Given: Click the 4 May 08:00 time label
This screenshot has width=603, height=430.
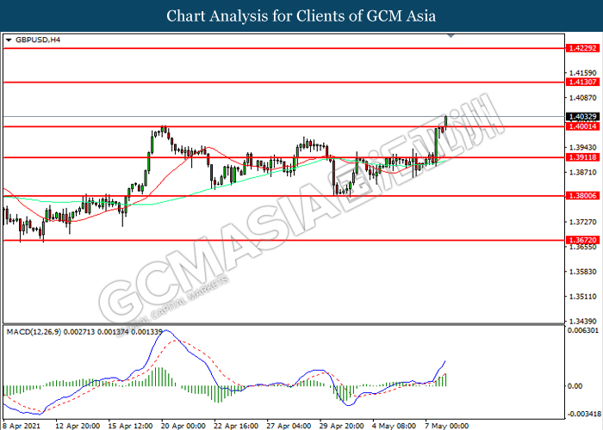Looking at the screenshot, I should coord(394,426).
